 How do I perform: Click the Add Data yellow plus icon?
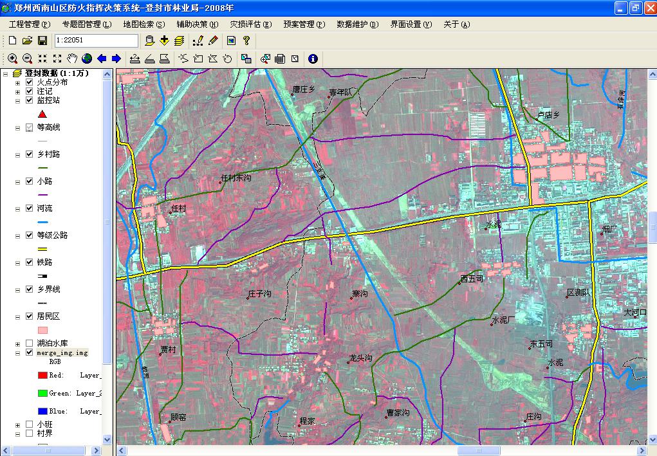point(164,41)
